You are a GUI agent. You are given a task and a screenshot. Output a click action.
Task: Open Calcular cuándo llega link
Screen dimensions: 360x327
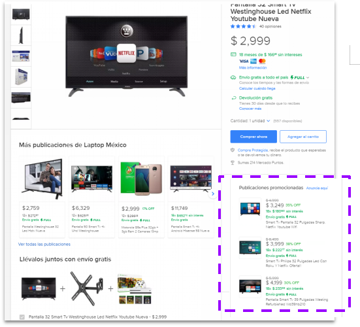coord(257,88)
